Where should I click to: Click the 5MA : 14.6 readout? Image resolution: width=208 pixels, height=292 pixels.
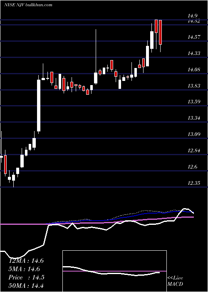tap(24, 269)
